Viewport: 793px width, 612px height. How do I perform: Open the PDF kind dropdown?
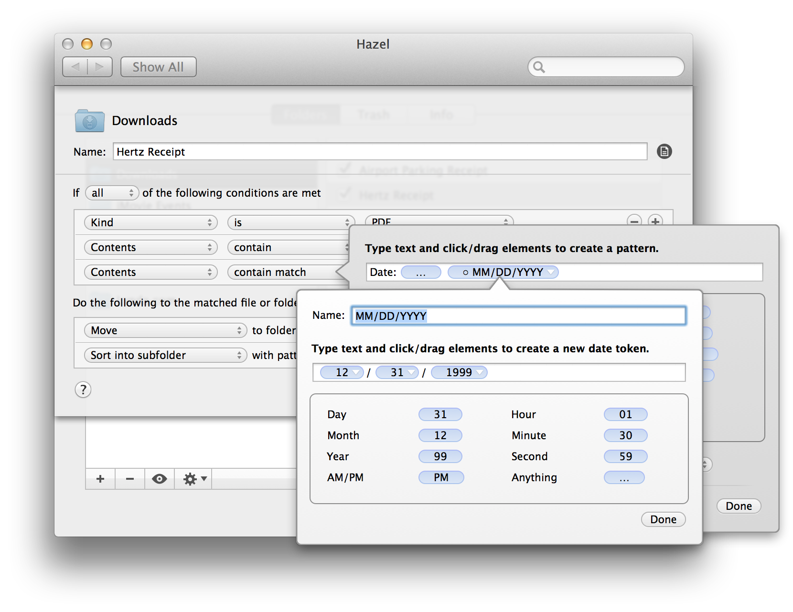pos(439,221)
